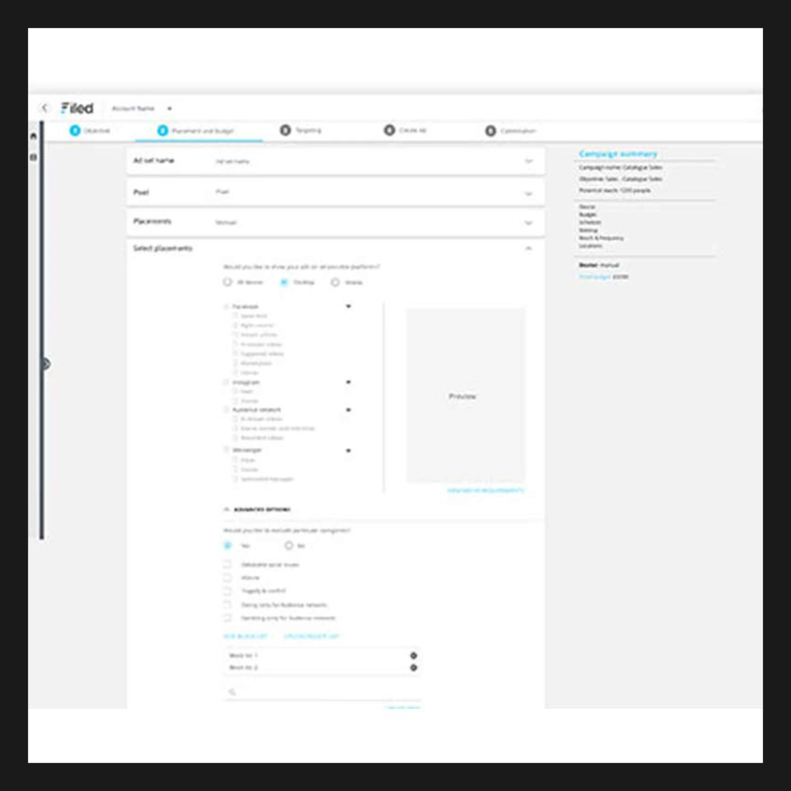791x791 pixels.
Task: Click the back arrow beside the Filed logo
Action: coord(45,108)
